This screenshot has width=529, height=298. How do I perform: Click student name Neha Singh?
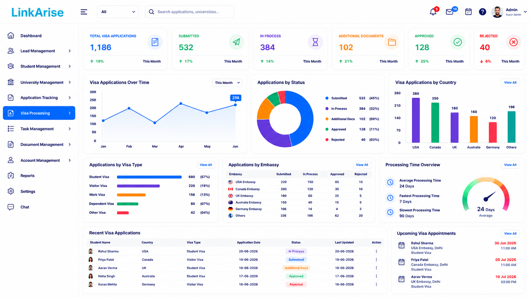tap(106, 276)
